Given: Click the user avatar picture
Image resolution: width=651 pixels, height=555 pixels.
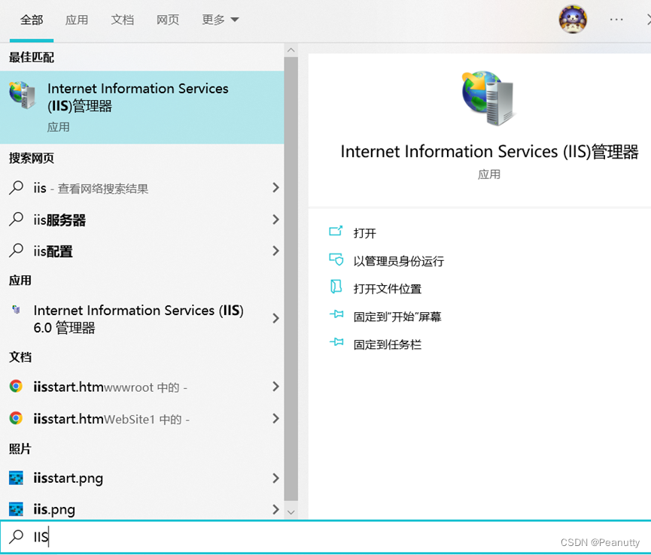Looking at the screenshot, I should (573, 19).
